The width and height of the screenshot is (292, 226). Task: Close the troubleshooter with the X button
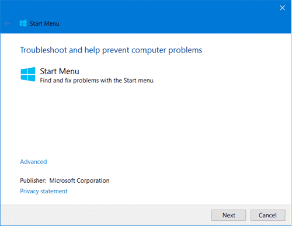click(x=282, y=8)
